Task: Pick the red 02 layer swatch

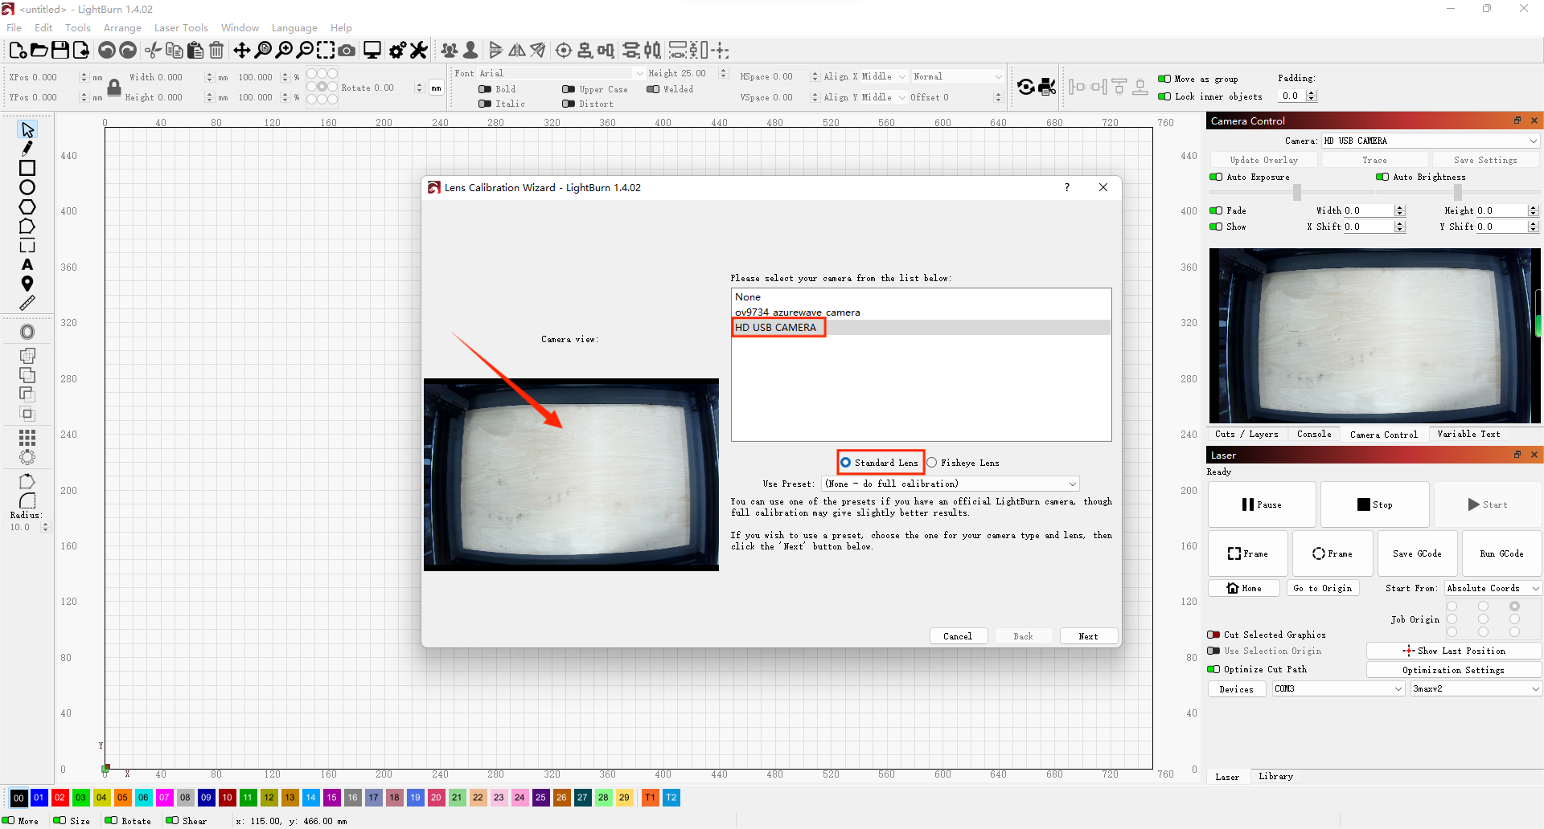Action: point(60,798)
